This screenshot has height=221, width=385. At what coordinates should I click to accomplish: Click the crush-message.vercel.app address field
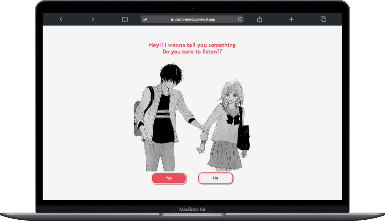pyautogui.click(x=192, y=19)
